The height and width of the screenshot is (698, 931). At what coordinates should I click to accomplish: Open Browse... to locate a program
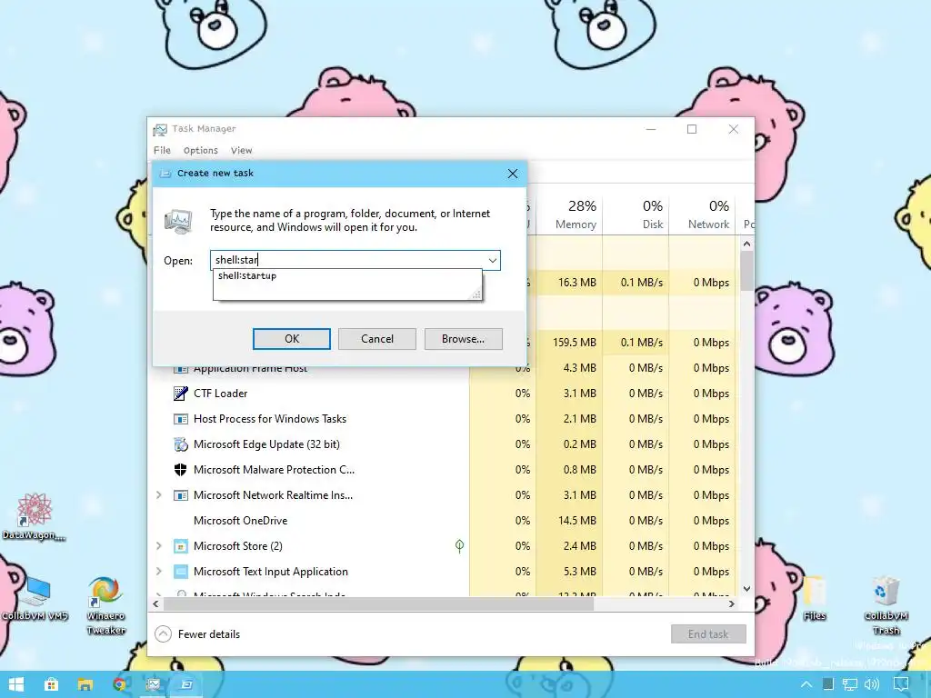pyautogui.click(x=463, y=339)
